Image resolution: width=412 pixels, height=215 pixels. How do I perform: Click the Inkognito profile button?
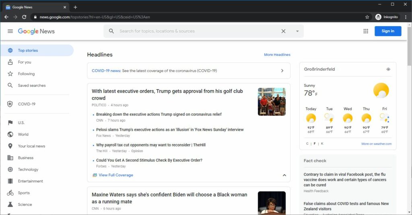point(387,17)
